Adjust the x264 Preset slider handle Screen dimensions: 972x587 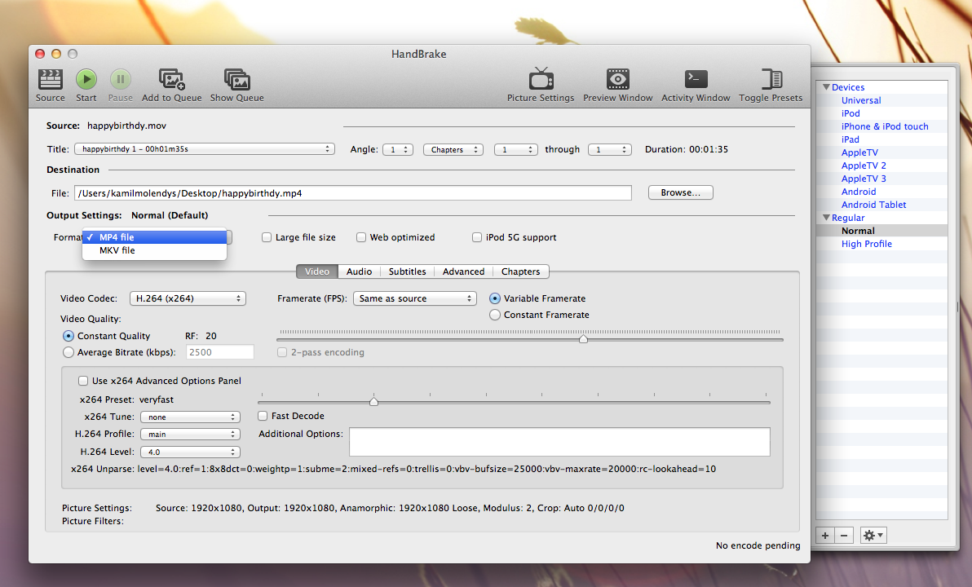click(373, 402)
